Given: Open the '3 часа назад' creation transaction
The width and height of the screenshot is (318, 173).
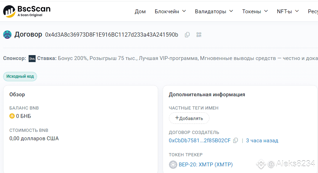Looking at the screenshot, I should pyautogui.click(x=262, y=141).
